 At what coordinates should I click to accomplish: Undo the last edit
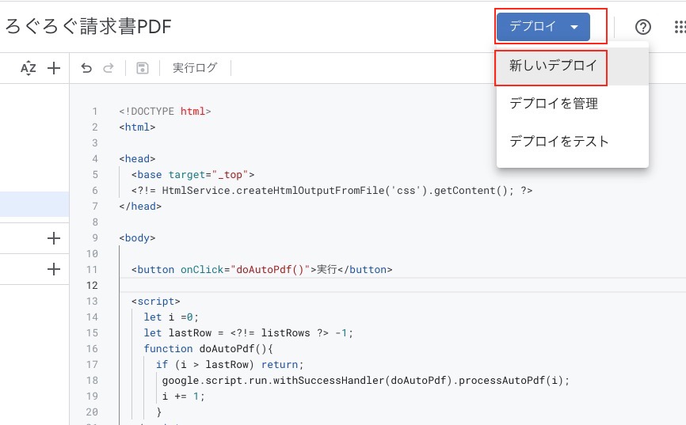click(x=86, y=68)
